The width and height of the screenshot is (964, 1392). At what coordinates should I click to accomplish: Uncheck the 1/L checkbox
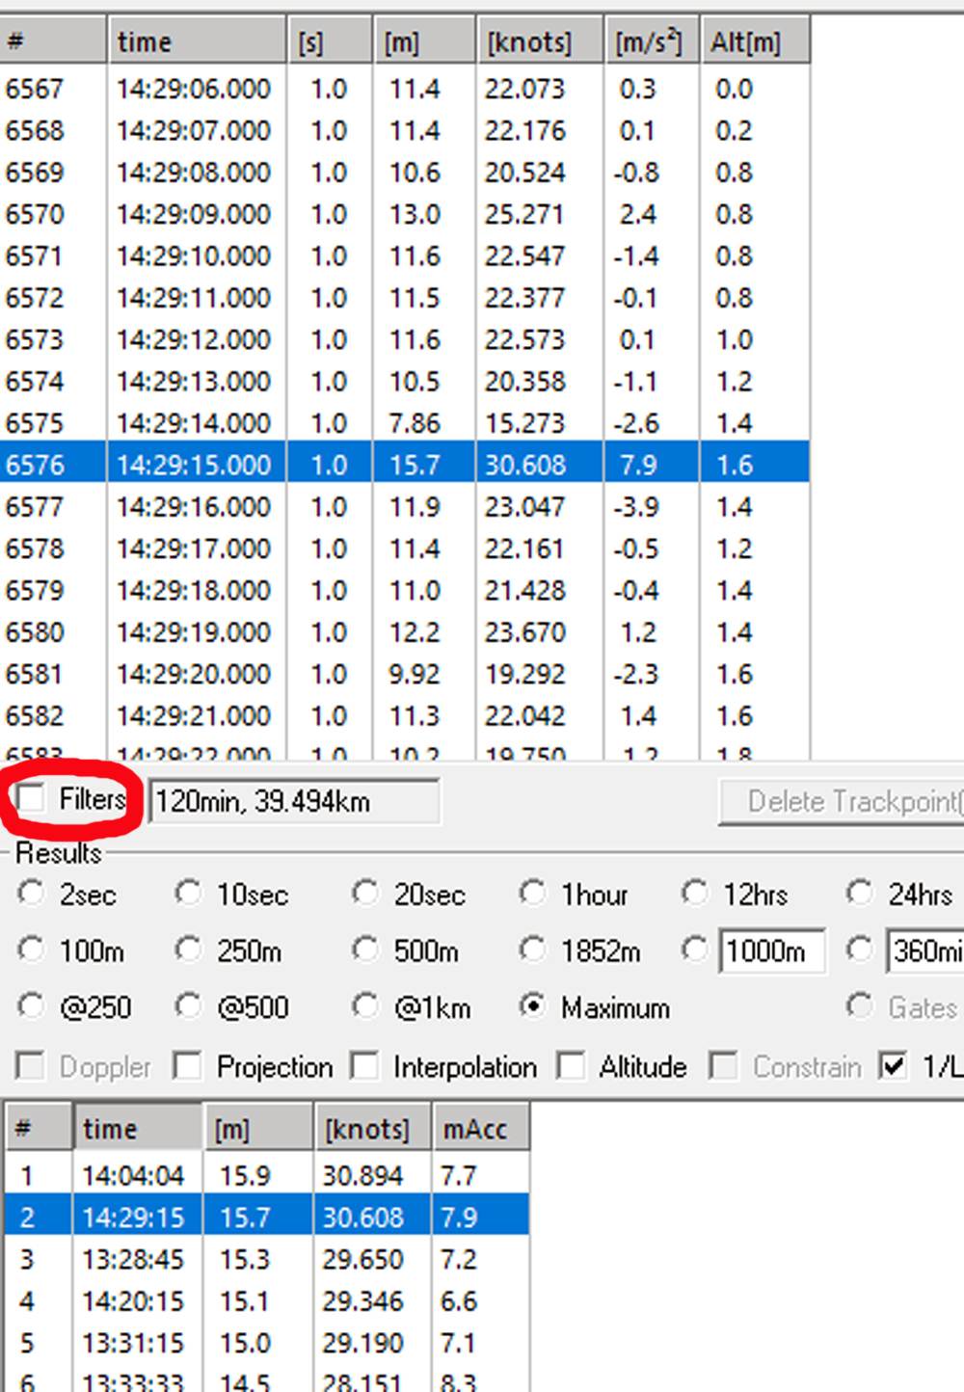890,1067
